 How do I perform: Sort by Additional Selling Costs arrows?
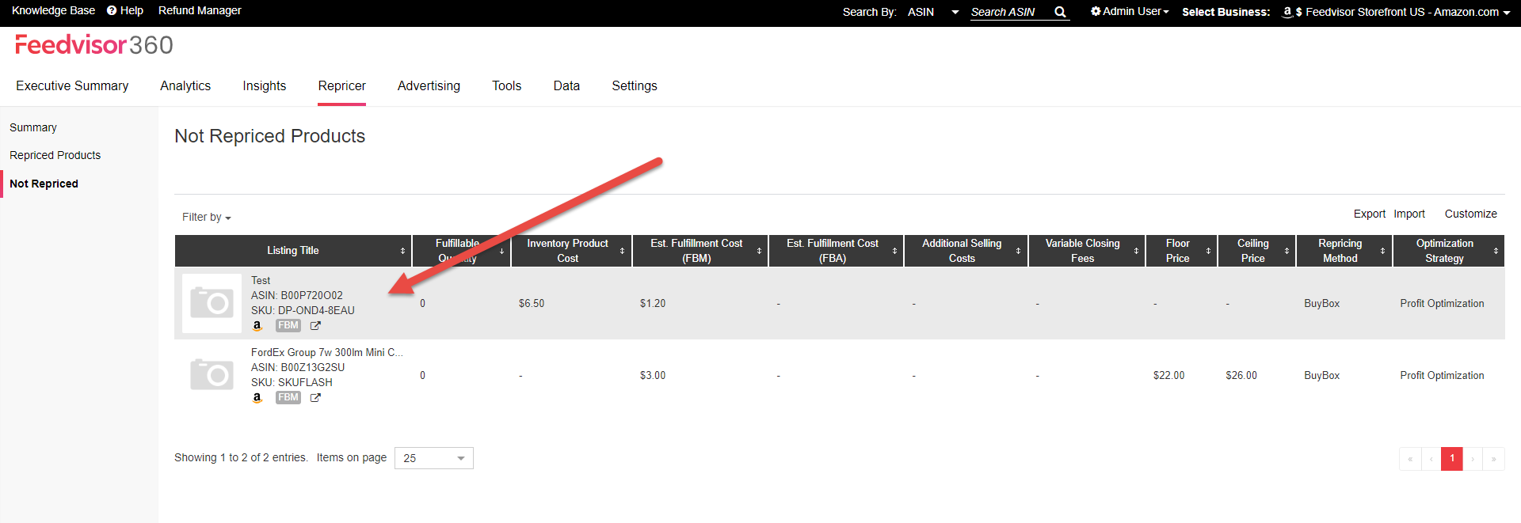[x=1018, y=251]
